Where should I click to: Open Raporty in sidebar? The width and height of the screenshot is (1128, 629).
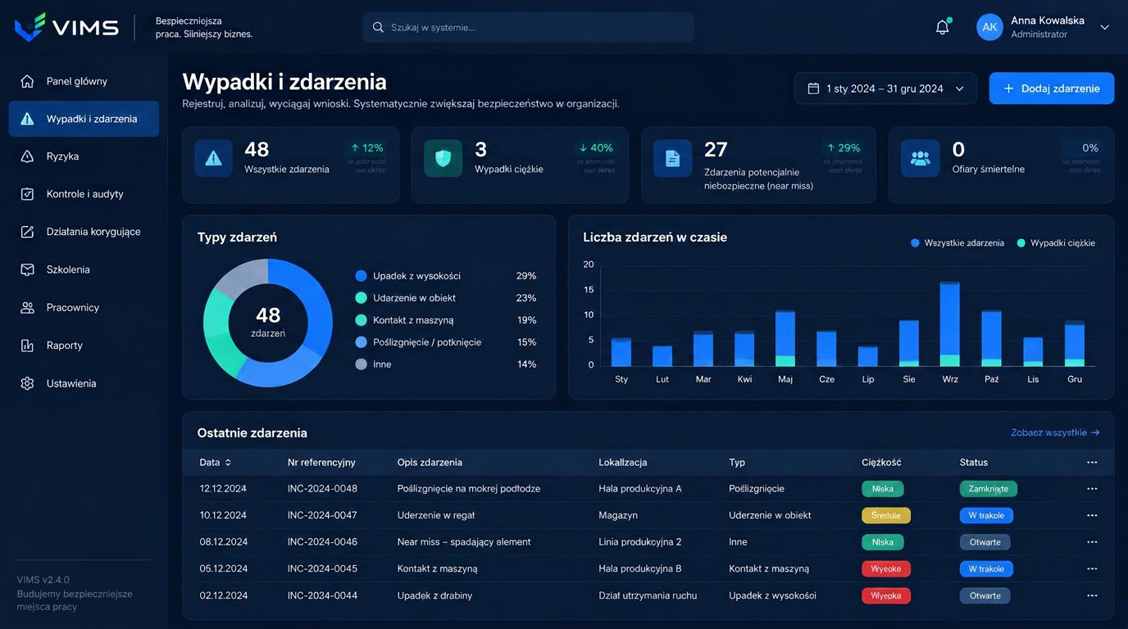click(x=84, y=346)
